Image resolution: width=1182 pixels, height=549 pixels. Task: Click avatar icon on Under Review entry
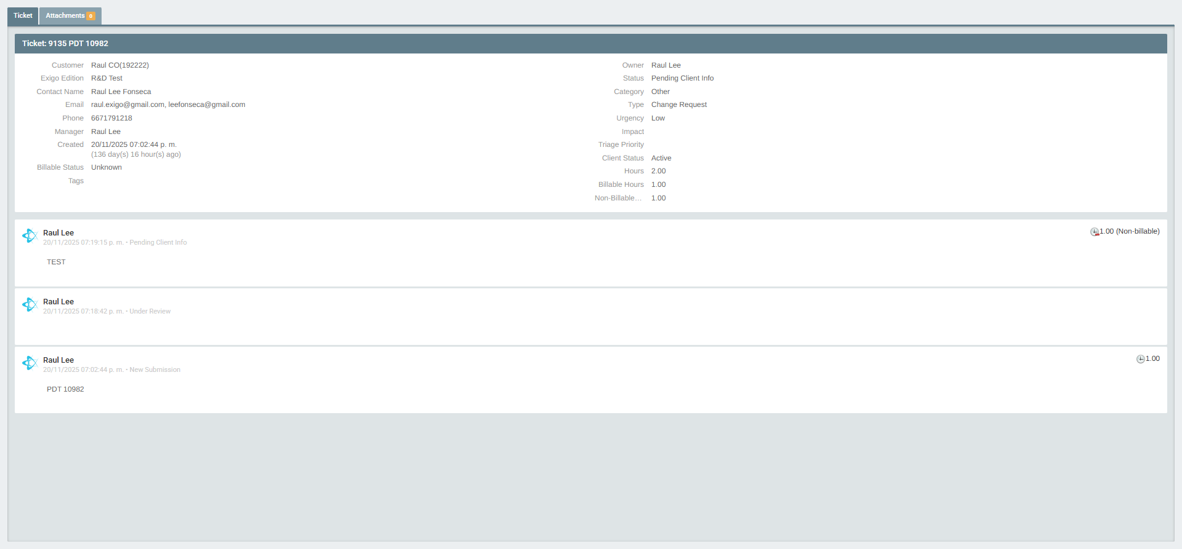coord(30,305)
